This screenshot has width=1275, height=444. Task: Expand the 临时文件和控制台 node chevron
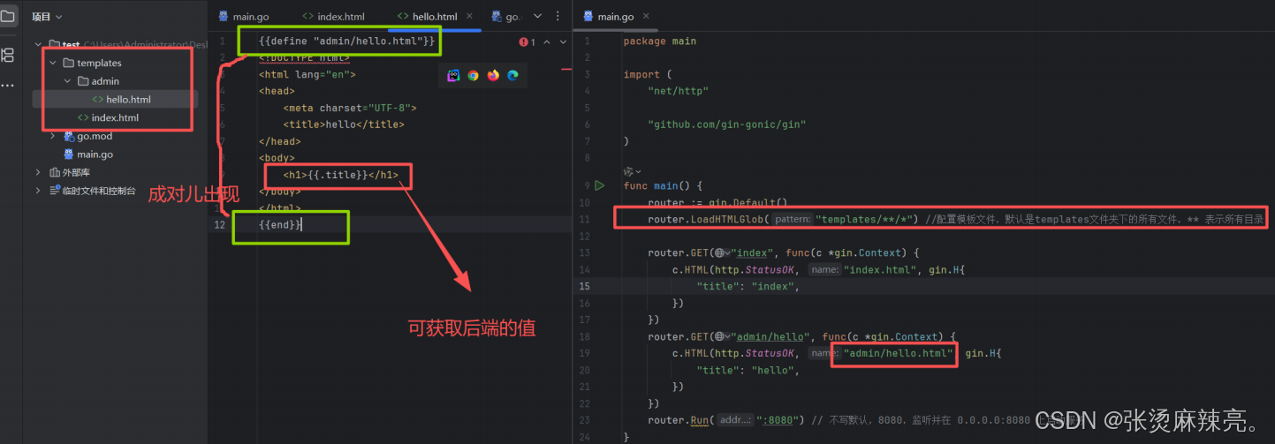38,191
